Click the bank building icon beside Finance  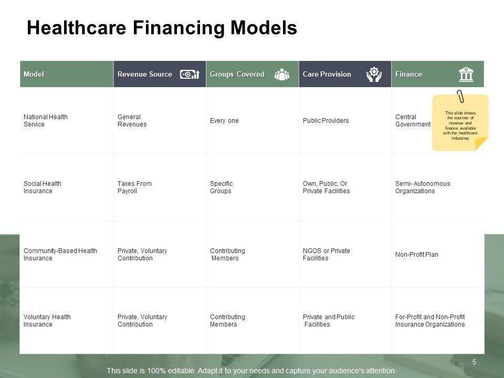coord(466,75)
